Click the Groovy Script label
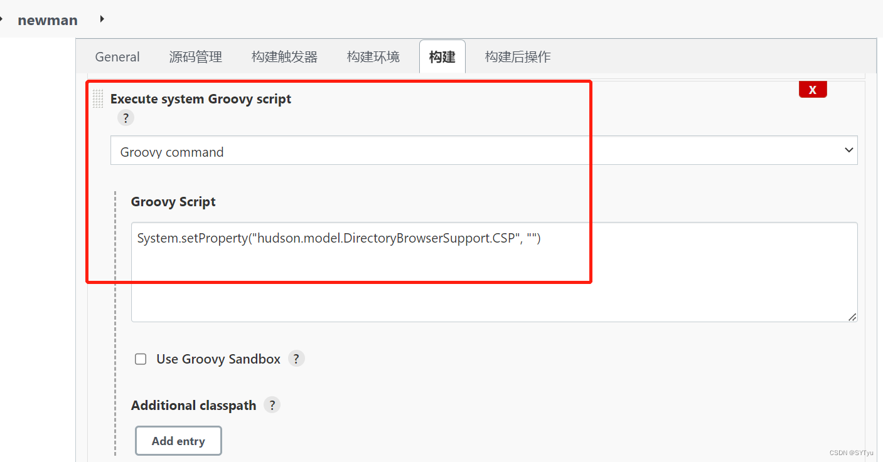 pyautogui.click(x=173, y=202)
